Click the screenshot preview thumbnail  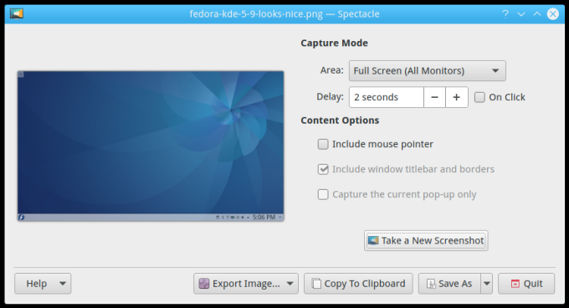click(151, 146)
